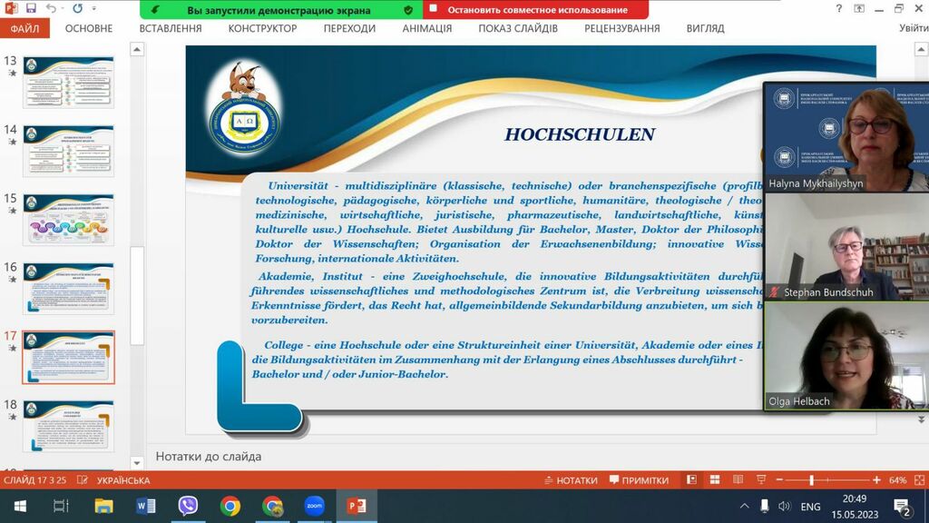929x523 pixels.
Task: Click the Redo icon in title bar
Action: pyautogui.click(x=77, y=9)
